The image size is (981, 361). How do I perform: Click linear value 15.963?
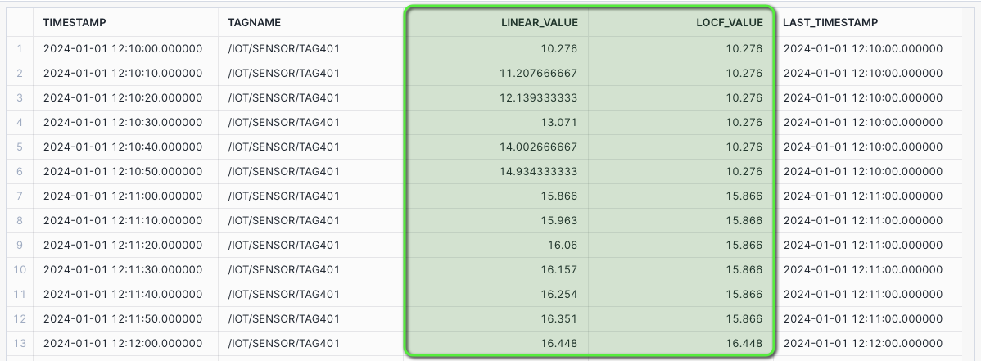coord(558,220)
